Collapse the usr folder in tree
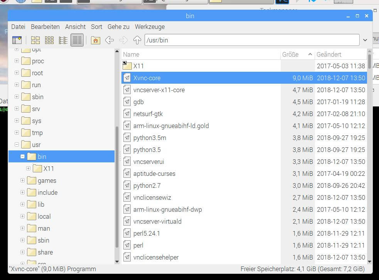Viewport: 379px width, 280px height. [x=17, y=145]
